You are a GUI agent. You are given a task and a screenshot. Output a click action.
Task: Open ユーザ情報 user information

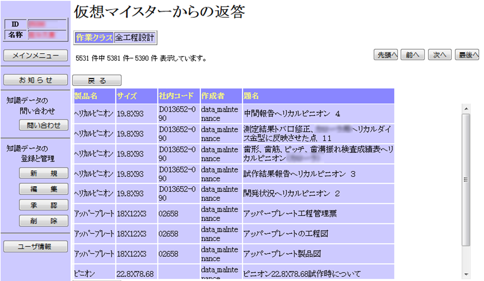tap(36, 246)
